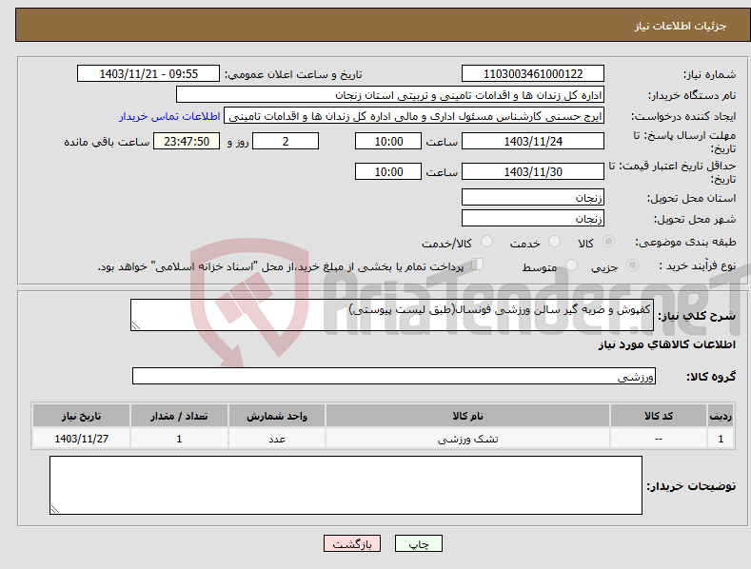Select the کالا/خدمت radio button

[486, 242]
